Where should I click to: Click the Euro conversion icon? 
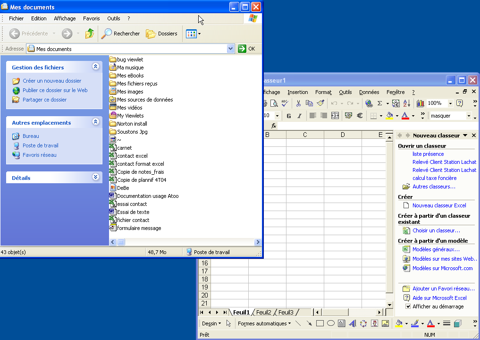396,103
